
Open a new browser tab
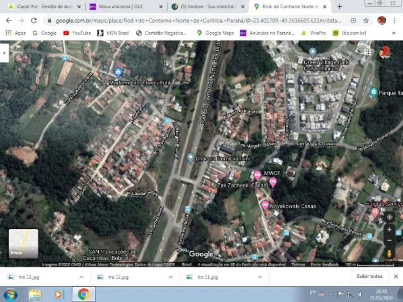[339, 7]
